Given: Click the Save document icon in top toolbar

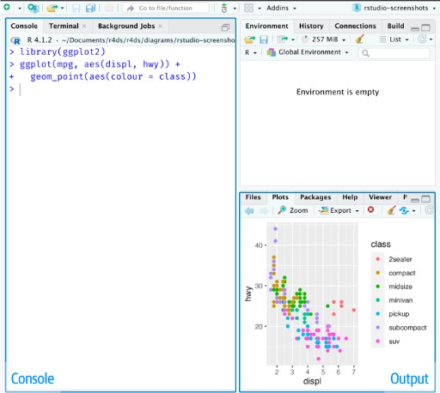Looking at the screenshot, I should pos(76,8).
